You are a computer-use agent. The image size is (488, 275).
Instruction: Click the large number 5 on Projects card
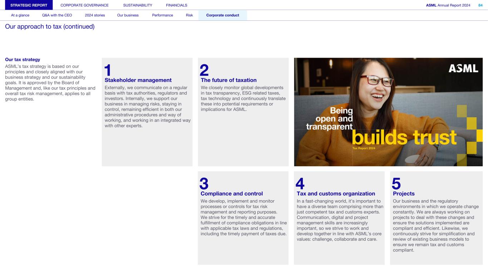[396, 184]
